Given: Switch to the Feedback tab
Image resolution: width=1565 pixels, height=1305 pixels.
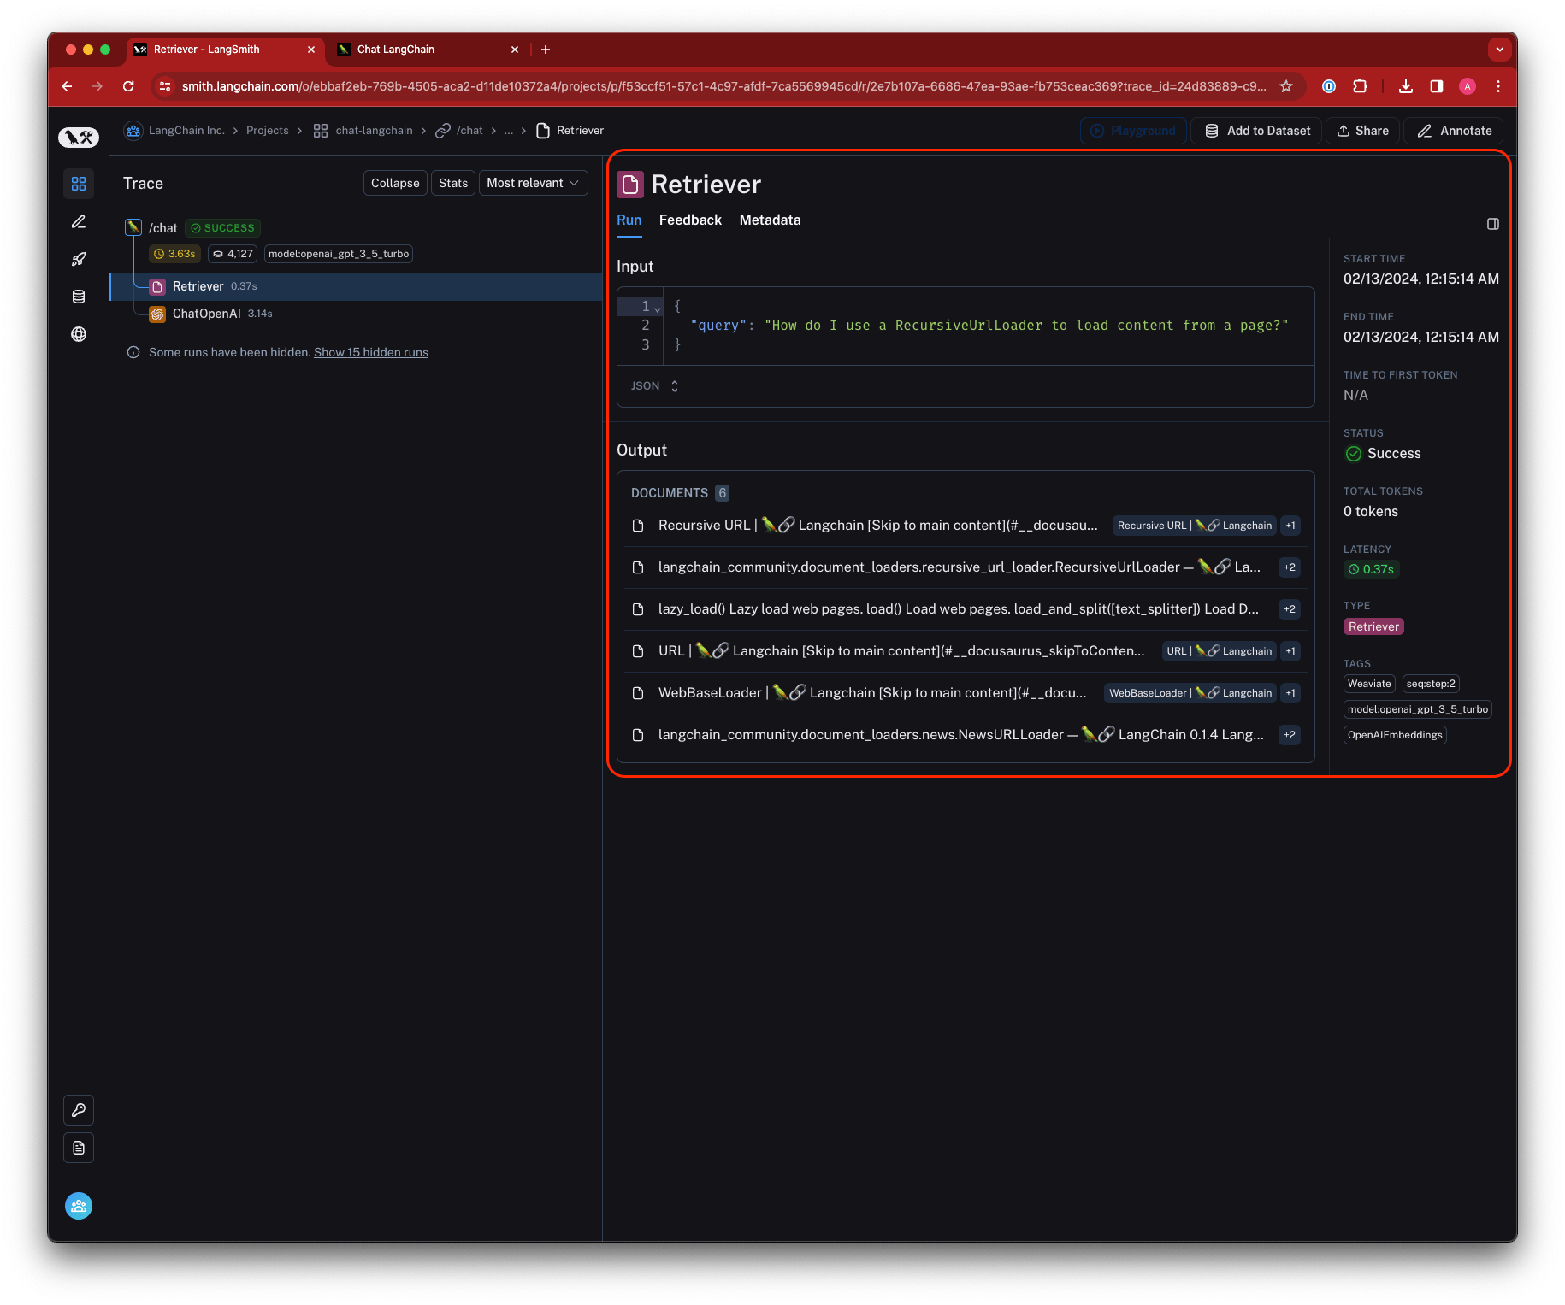Looking at the screenshot, I should 690,220.
